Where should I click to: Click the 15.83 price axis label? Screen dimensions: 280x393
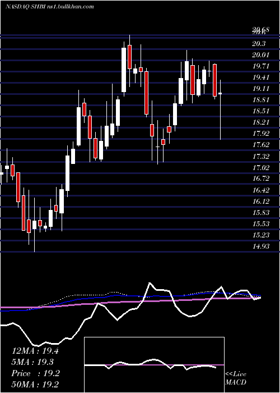coord(261,213)
